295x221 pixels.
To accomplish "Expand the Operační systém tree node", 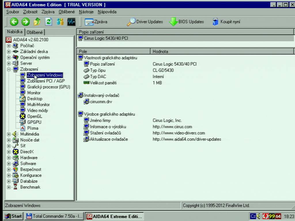I will click(x=9, y=58).
